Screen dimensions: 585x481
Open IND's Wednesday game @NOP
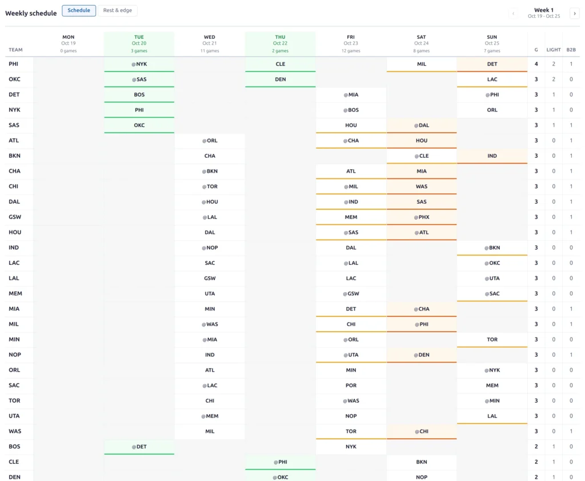(x=210, y=248)
